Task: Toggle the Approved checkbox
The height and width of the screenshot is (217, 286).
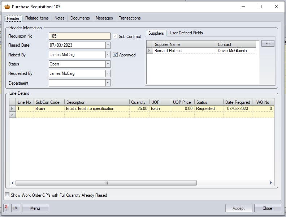Action: coord(116,55)
